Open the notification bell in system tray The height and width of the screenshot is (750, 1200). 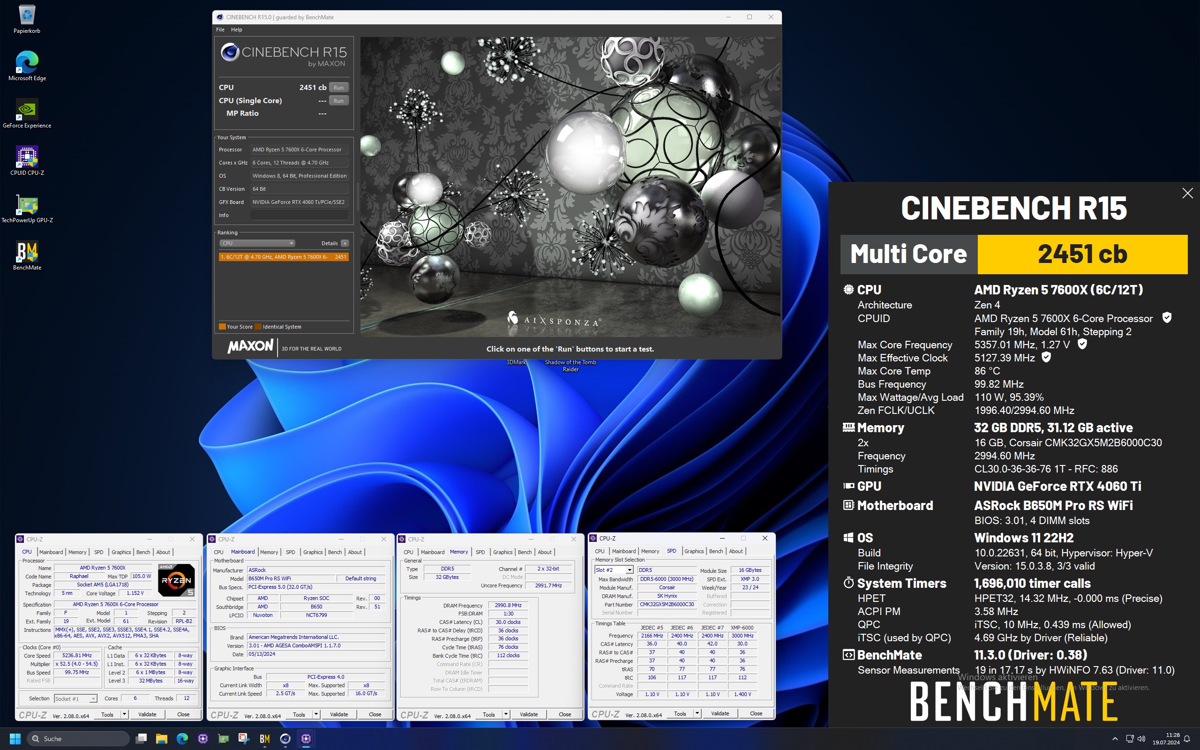(x=1187, y=739)
